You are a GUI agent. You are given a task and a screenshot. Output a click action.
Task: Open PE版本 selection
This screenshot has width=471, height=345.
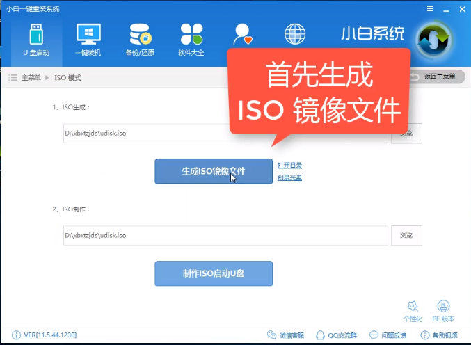(x=443, y=312)
